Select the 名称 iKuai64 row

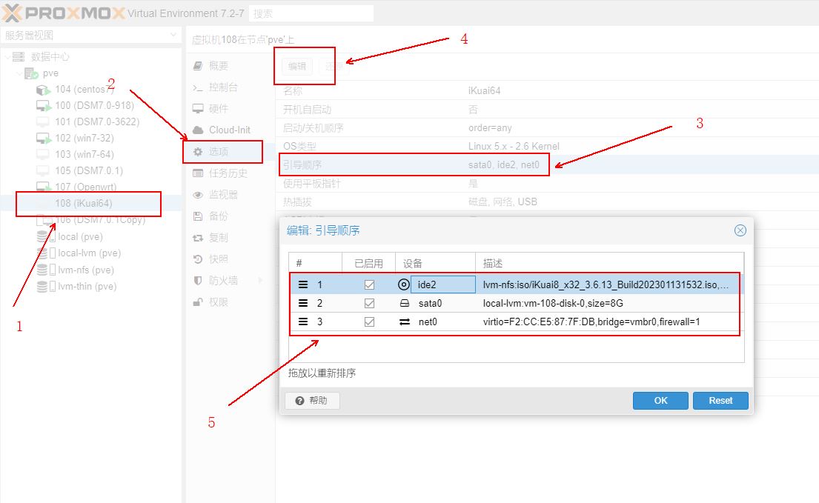click(x=547, y=90)
